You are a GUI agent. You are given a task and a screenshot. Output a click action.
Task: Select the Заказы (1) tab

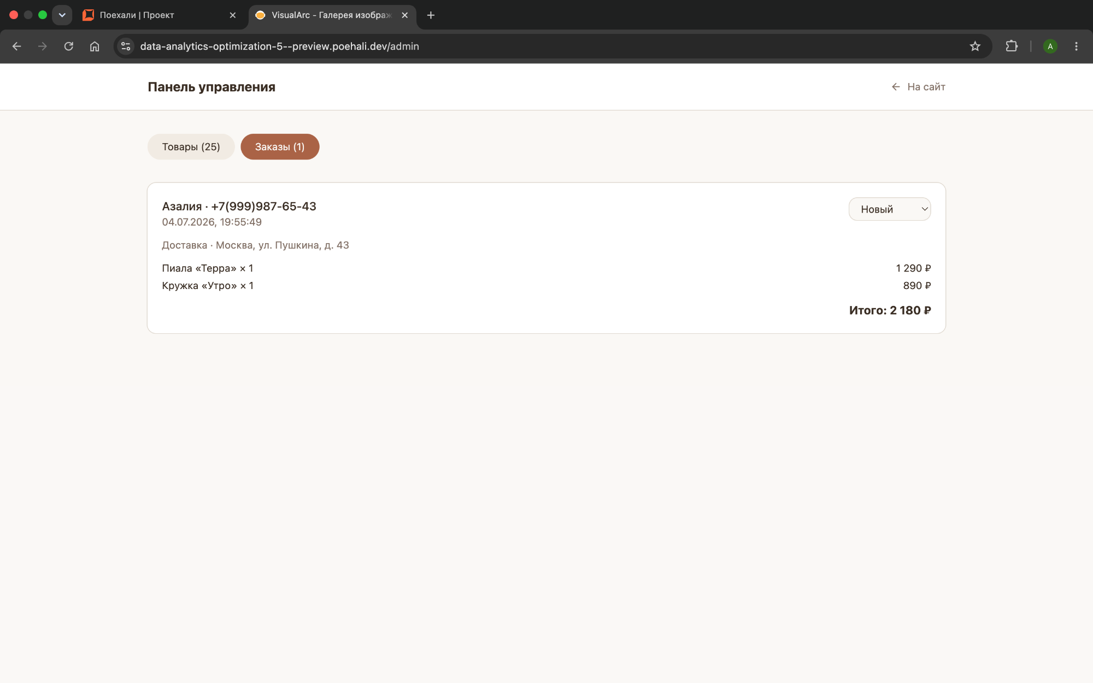point(280,147)
